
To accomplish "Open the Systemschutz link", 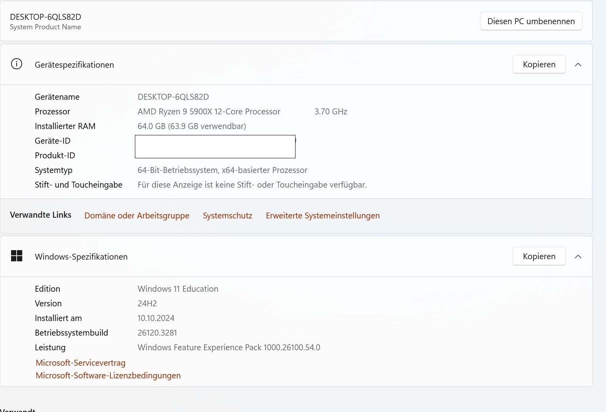I will 227,216.
